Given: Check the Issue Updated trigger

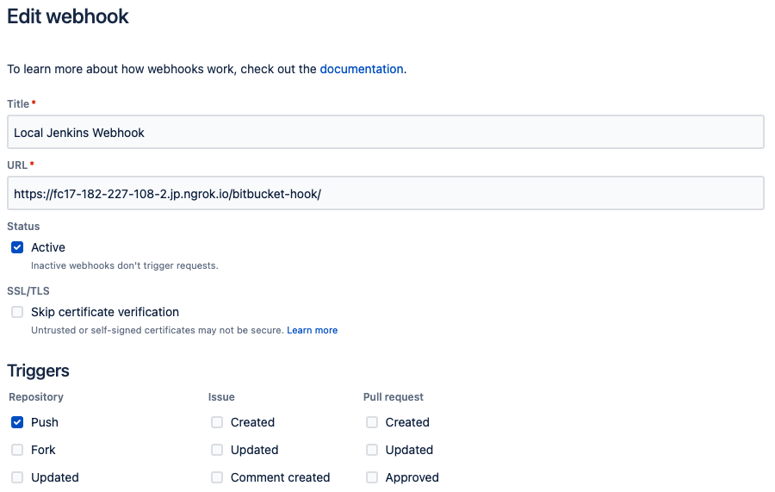Looking at the screenshot, I should [217, 450].
